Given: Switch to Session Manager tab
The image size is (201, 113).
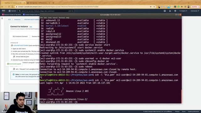Looking at the screenshot, I should (35, 36).
